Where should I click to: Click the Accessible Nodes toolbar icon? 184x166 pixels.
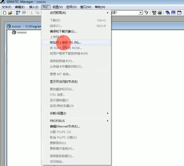(18, 13)
